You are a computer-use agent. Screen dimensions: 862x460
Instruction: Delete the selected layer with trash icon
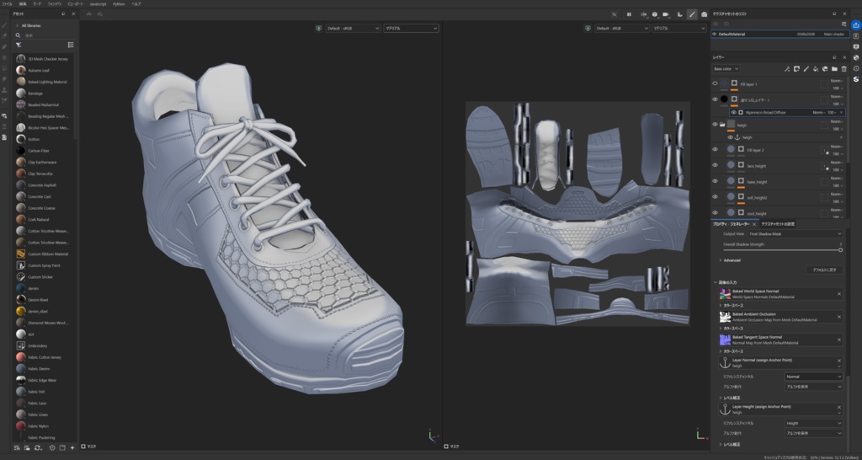843,69
